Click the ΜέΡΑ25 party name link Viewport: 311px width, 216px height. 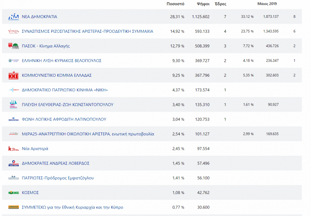click(88, 134)
